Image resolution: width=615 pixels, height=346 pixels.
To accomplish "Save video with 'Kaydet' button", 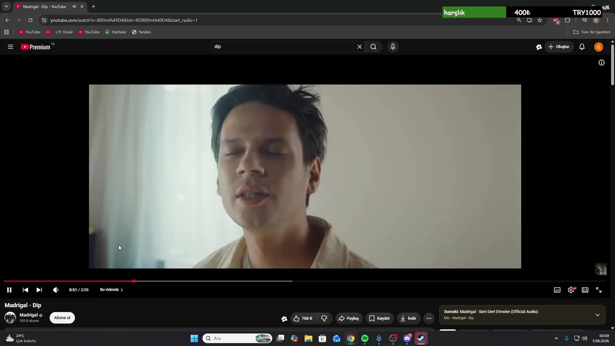I will (x=379, y=318).
